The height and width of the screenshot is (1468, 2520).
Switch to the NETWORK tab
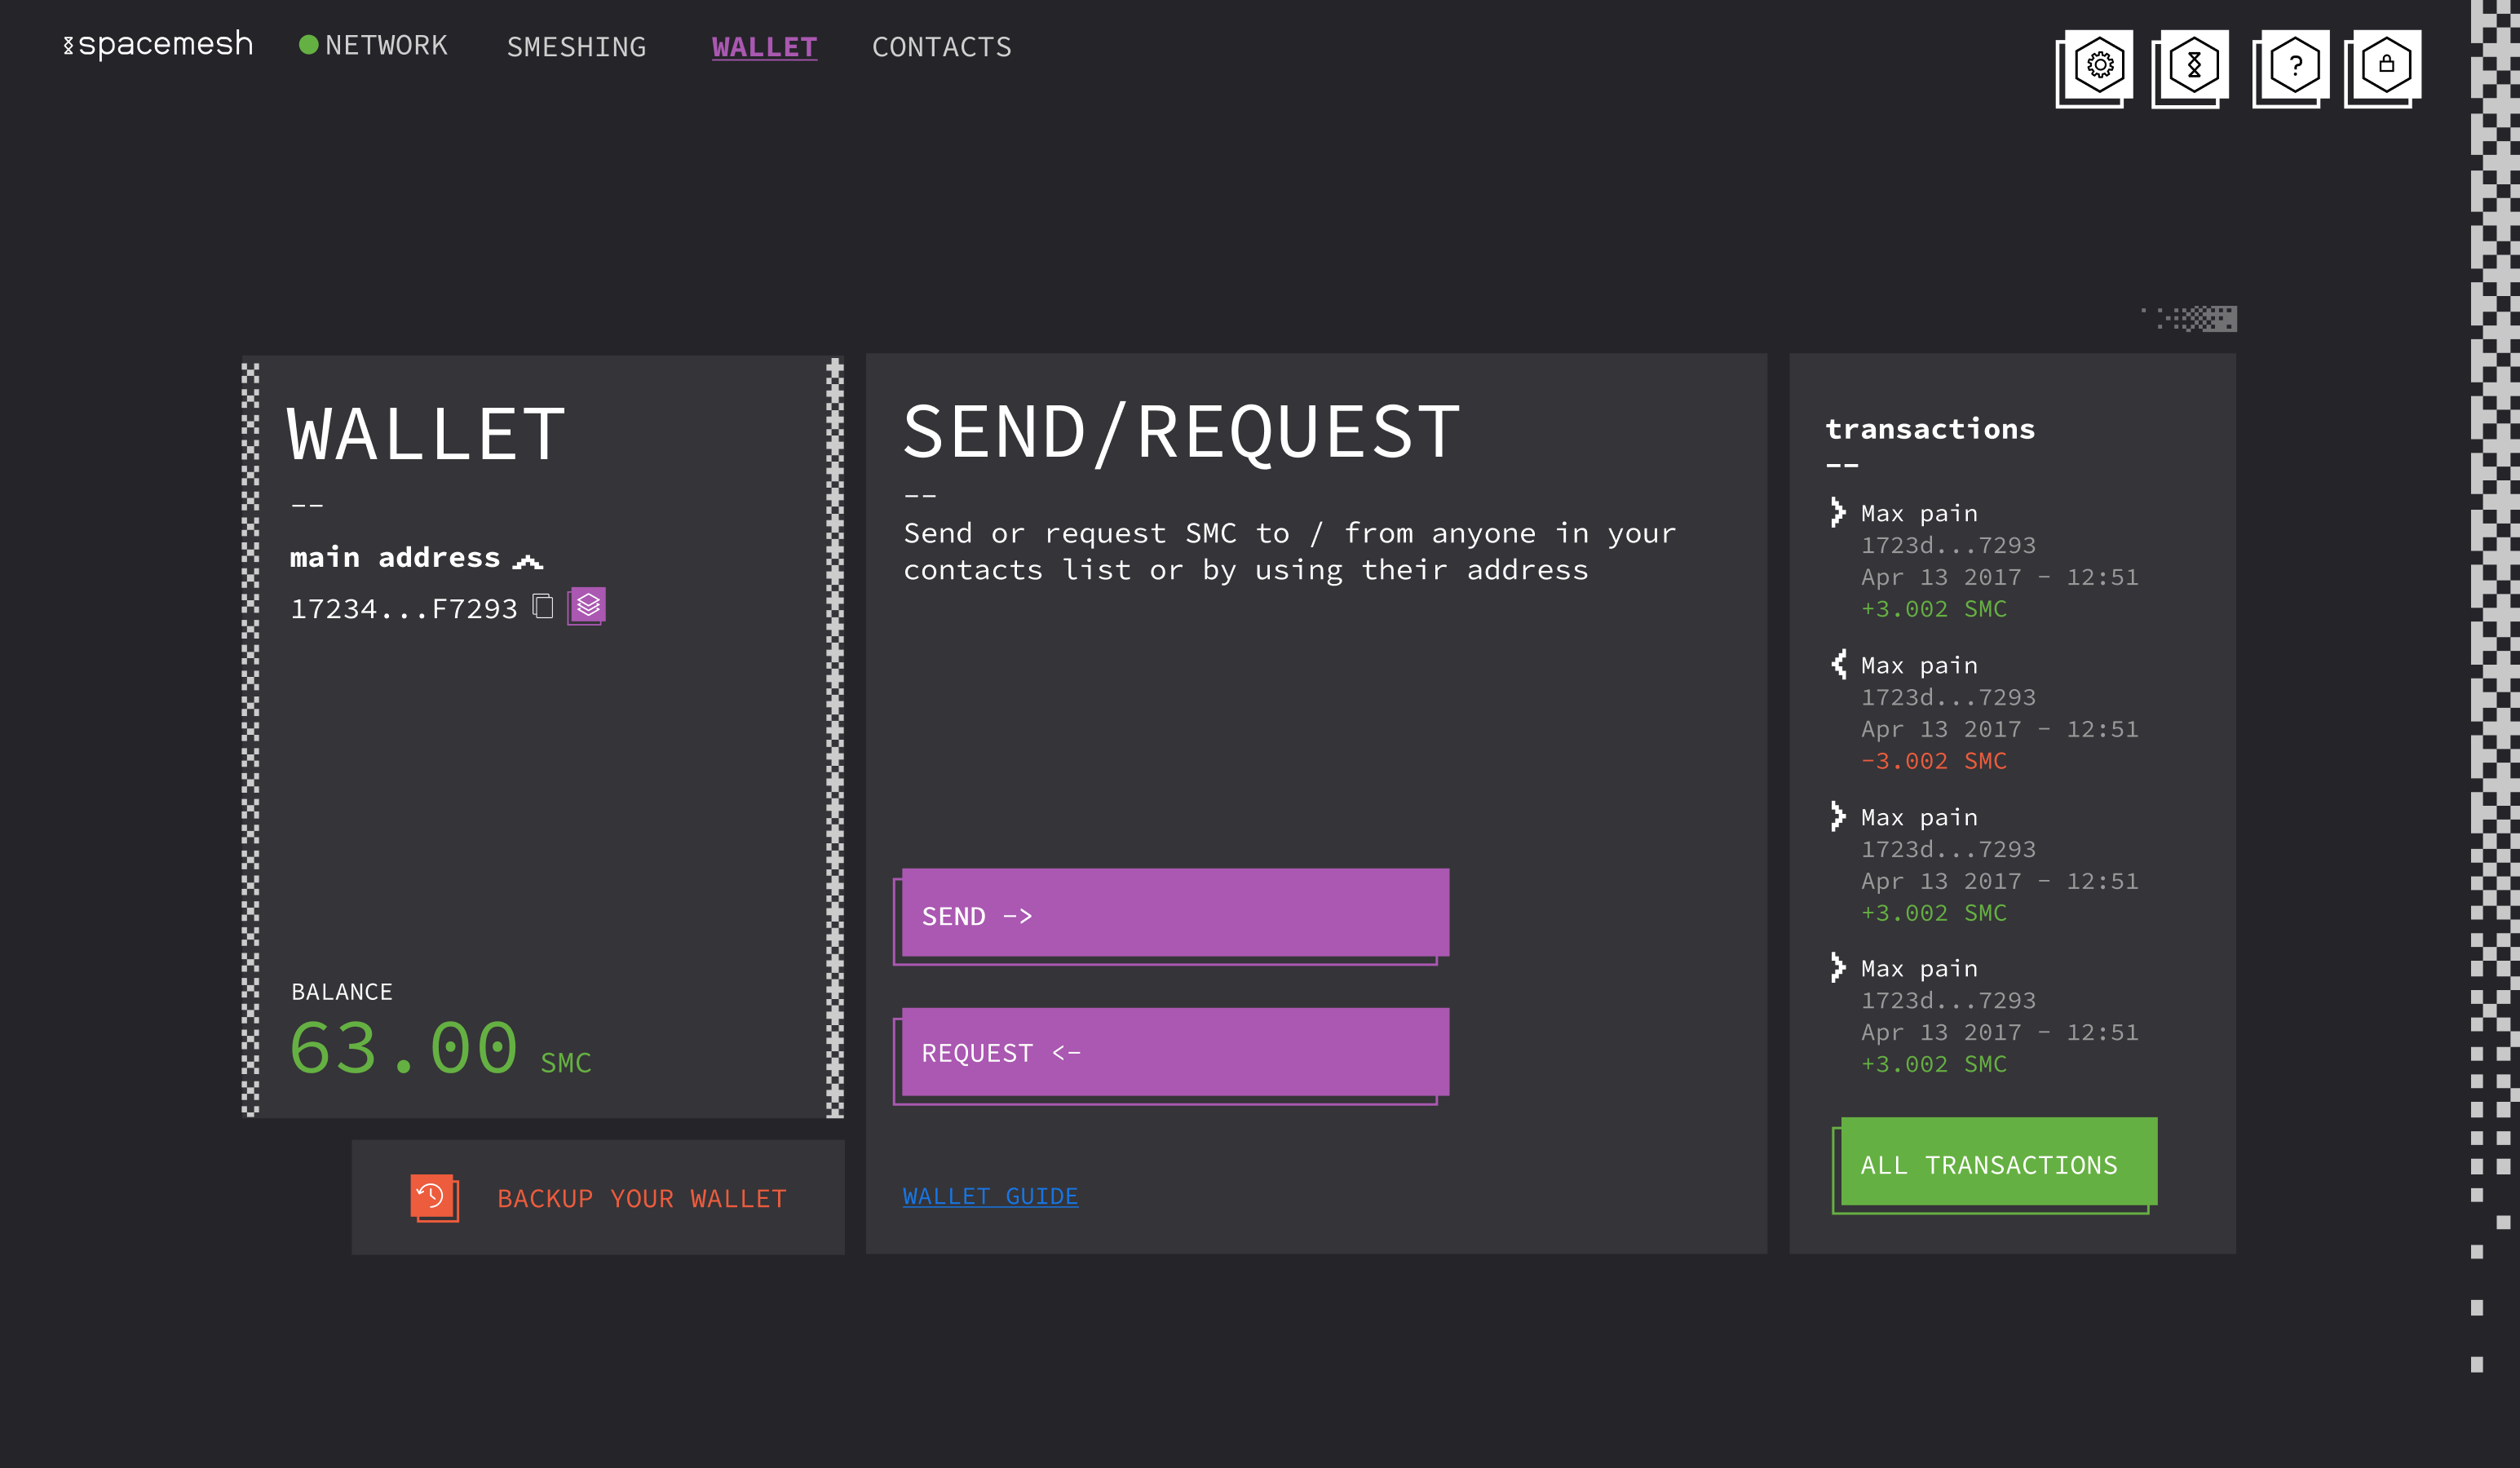(388, 45)
